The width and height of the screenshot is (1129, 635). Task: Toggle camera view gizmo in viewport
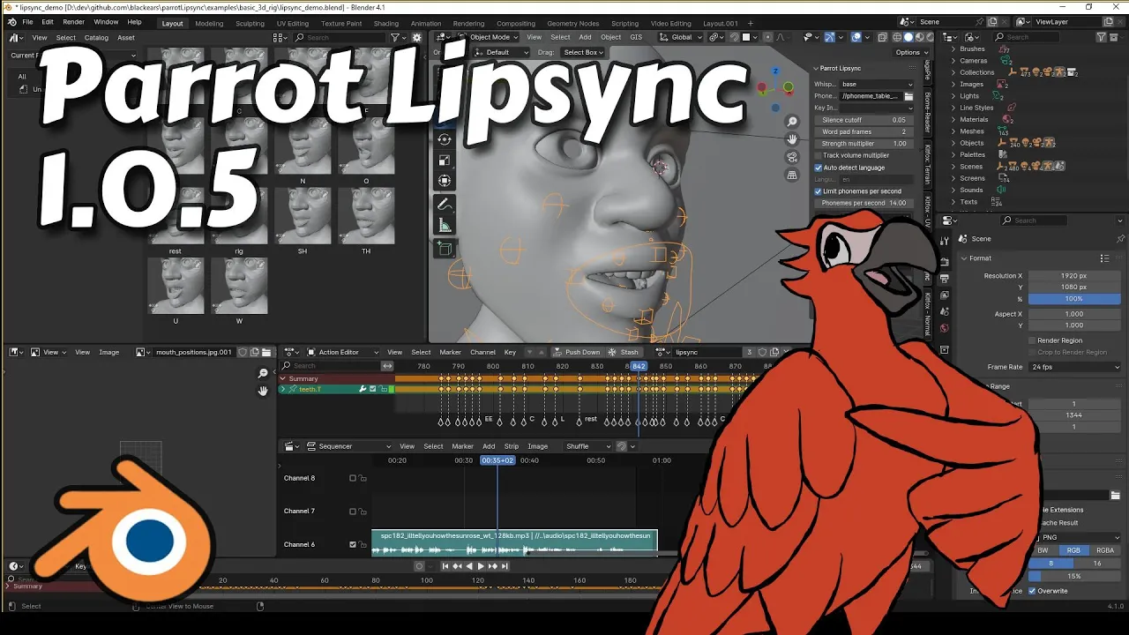[792, 157]
